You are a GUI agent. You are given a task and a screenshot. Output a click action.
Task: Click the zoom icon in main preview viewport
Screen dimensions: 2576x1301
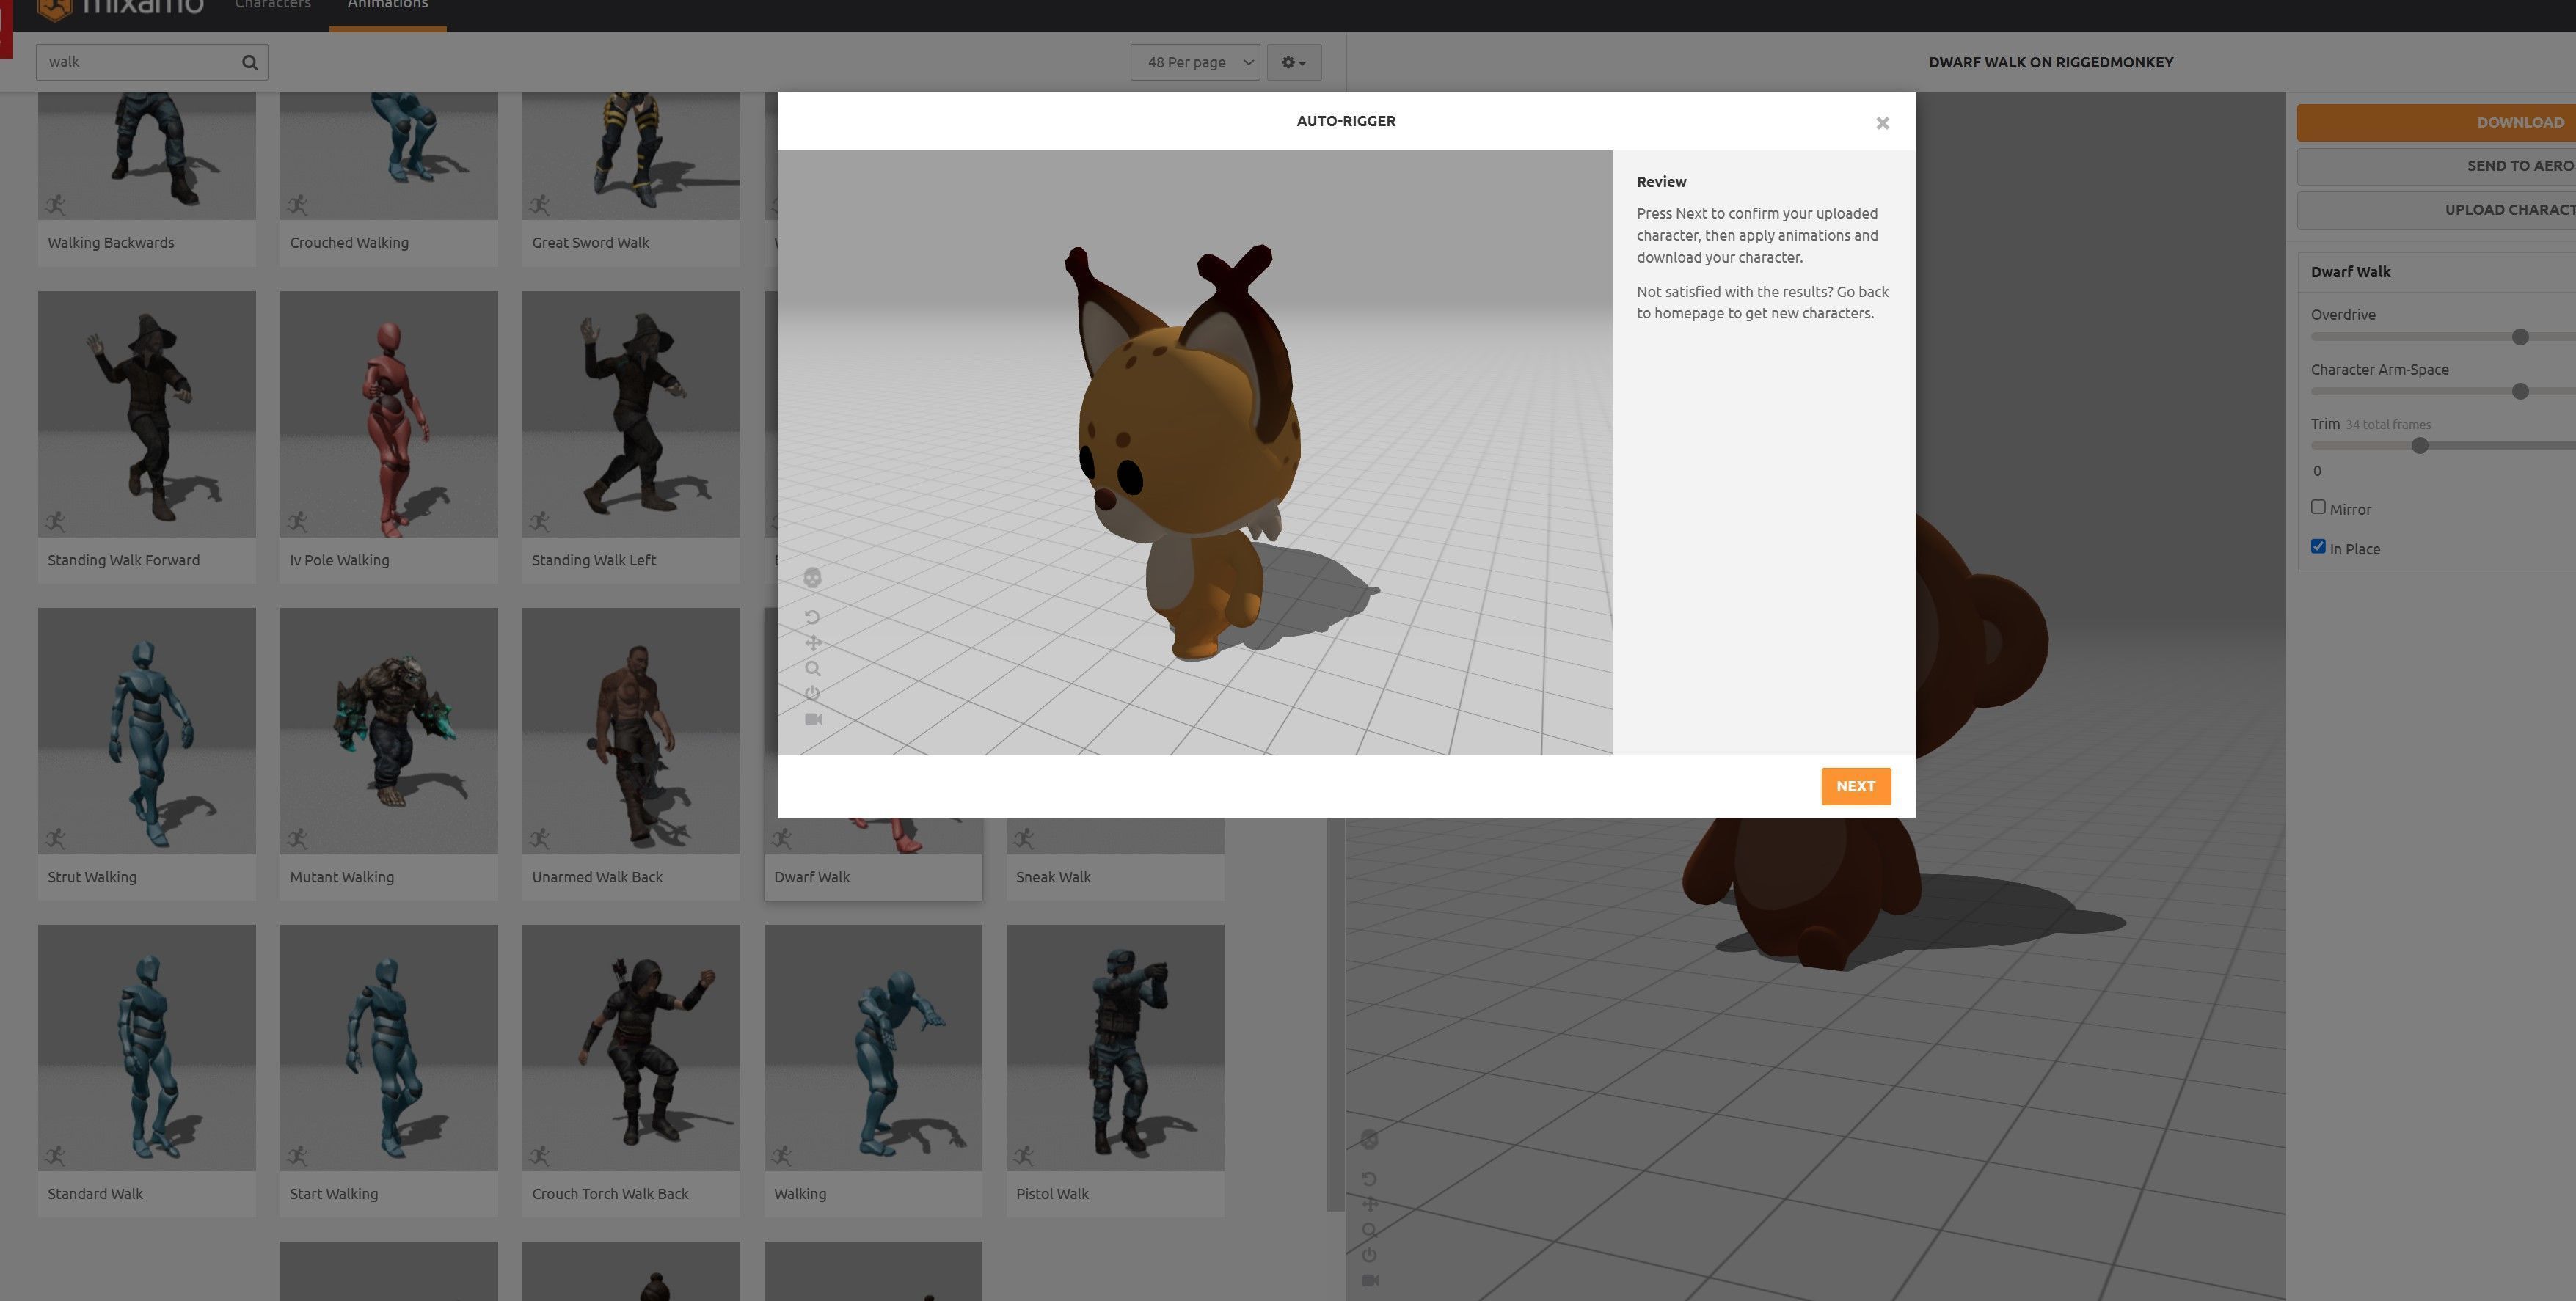click(1369, 1230)
